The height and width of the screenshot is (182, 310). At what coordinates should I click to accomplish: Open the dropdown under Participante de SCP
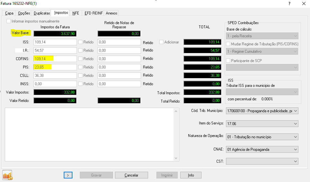(262, 68)
